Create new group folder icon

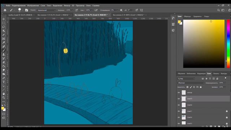(x=219, y=126)
